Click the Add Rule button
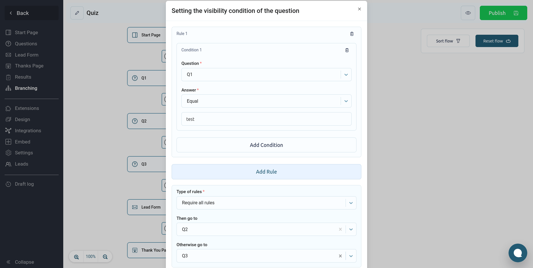 coord(266,172)
